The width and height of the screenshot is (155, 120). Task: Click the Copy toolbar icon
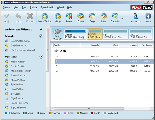click(x=92, y=16)
